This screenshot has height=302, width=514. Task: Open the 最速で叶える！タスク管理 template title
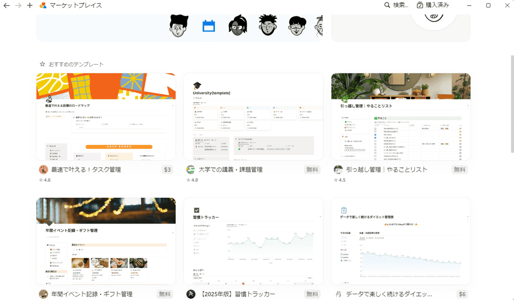pyautogui.click(x=86, y=169)
